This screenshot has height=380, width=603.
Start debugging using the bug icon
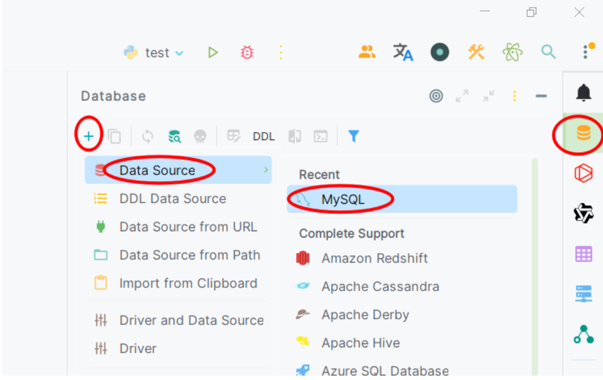click(x=246, y=52)
